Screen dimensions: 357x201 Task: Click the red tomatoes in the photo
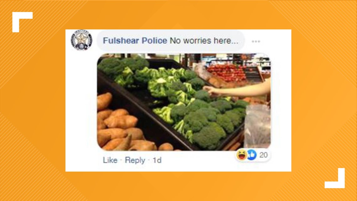coord(226,72)
